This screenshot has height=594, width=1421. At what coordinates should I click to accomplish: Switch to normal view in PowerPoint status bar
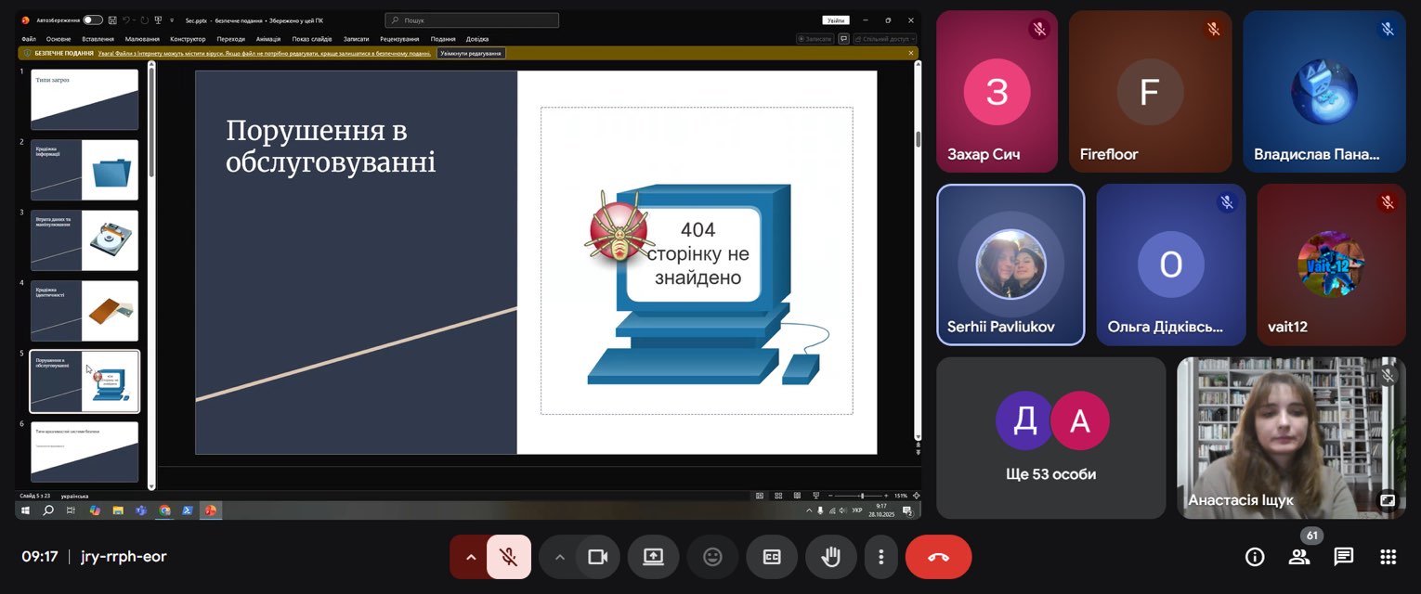point(760,496)
